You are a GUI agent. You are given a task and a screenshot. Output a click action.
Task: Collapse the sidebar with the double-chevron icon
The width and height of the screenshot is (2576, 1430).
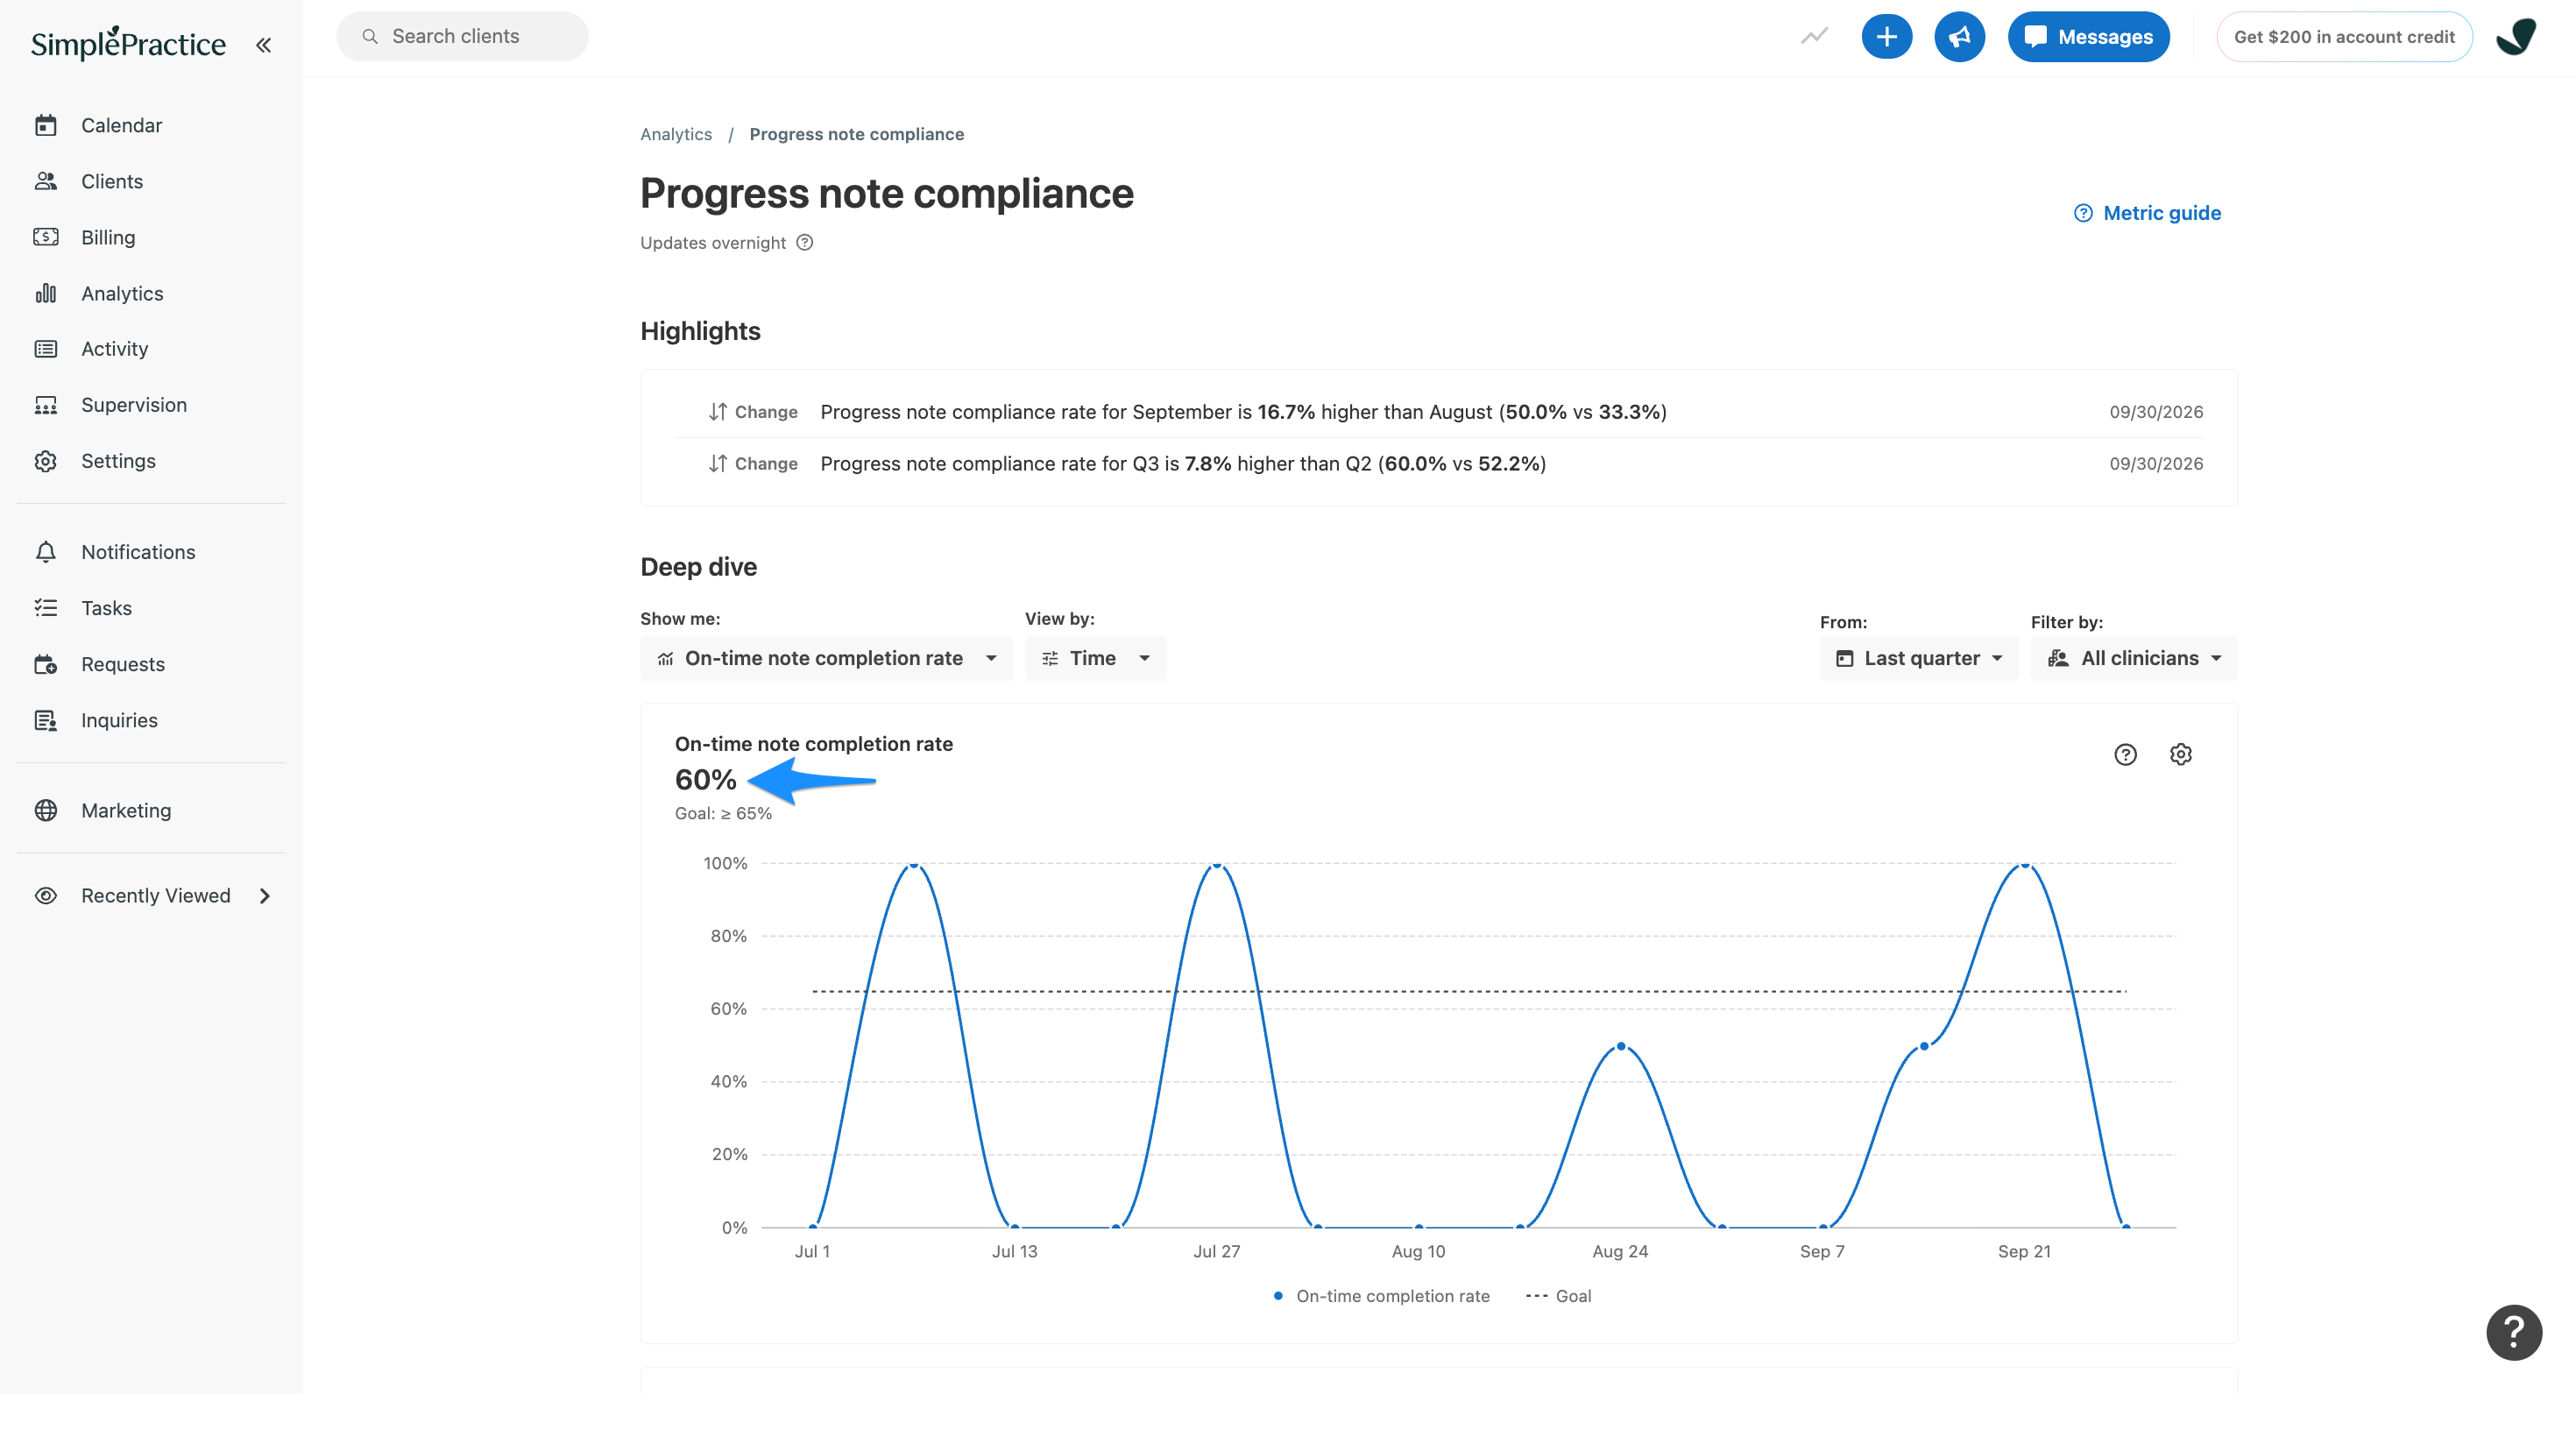pyautogui.click(x=263, y=45)
